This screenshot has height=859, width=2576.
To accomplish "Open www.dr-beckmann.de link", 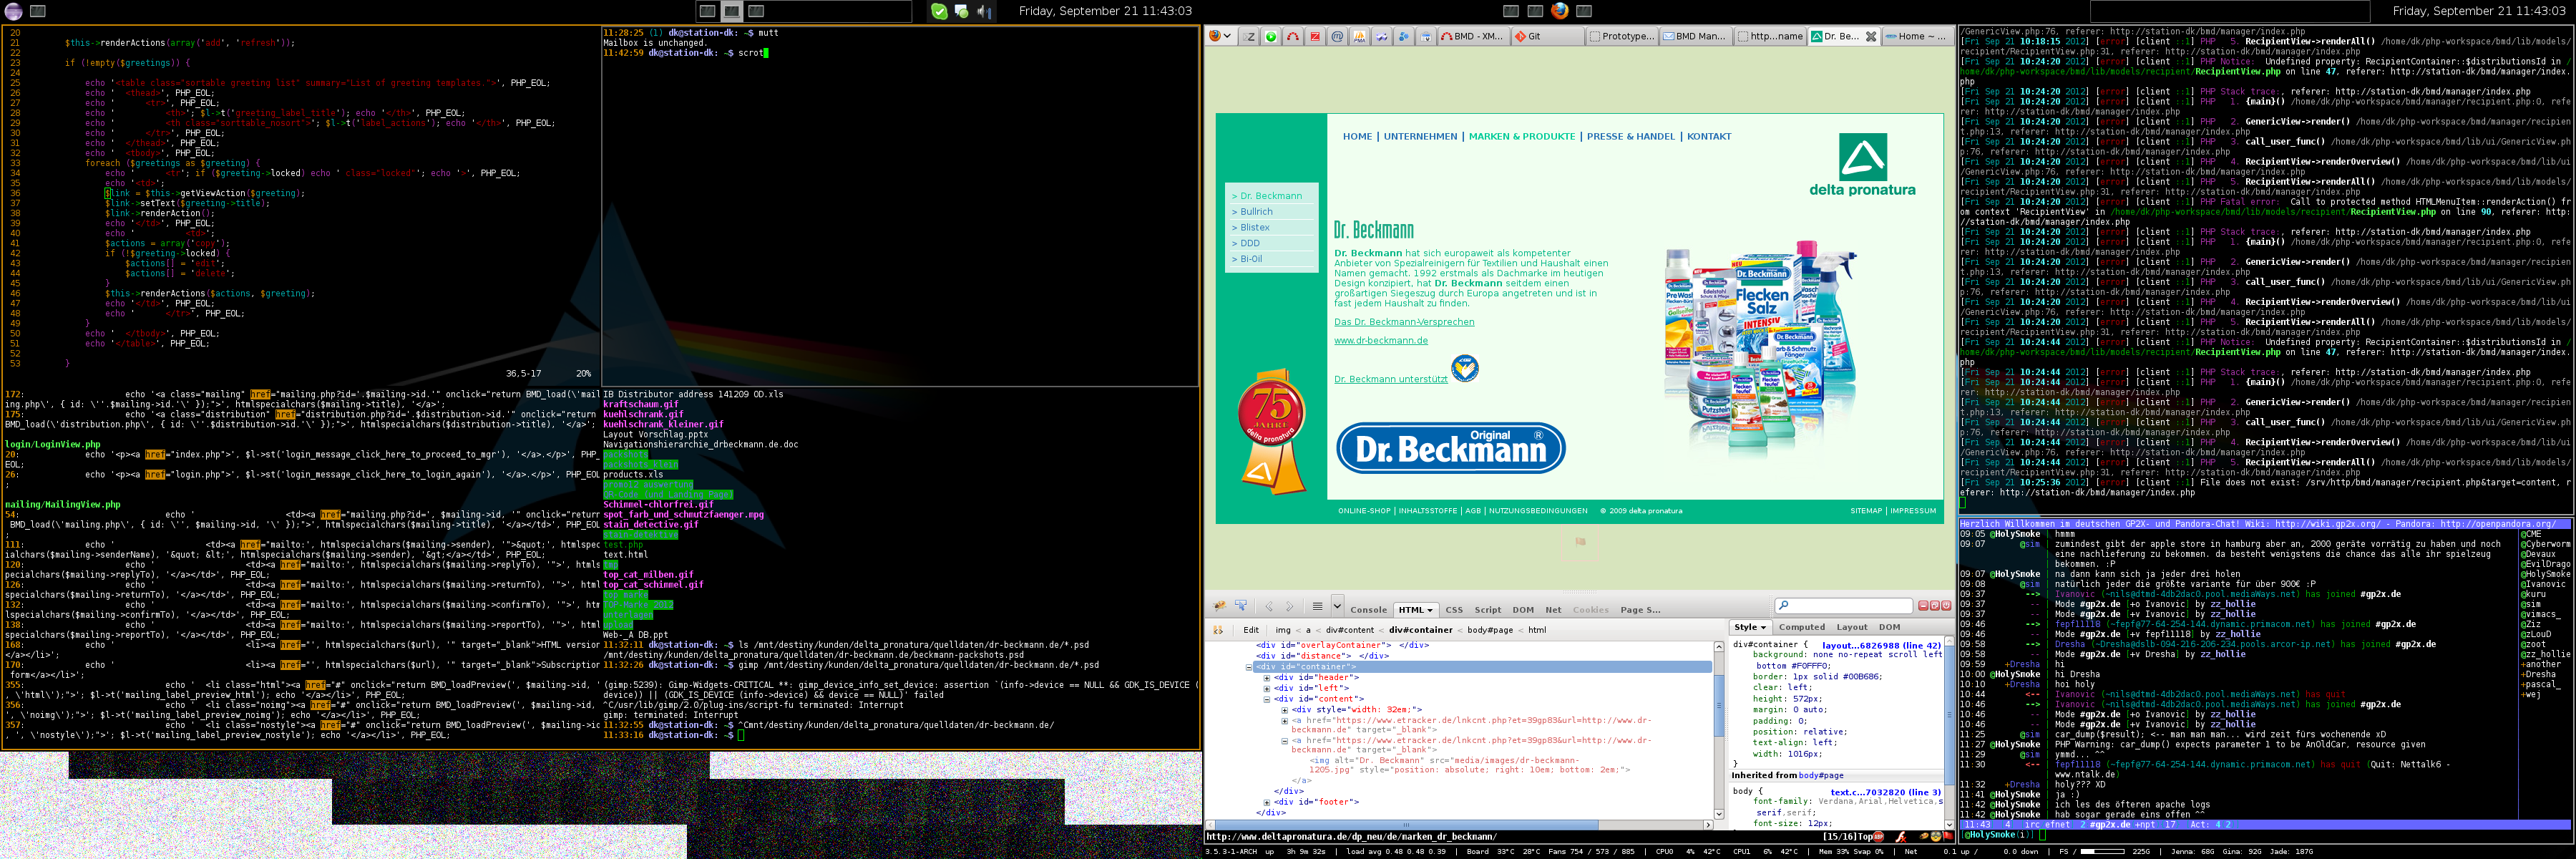I will click(1381, 340).
